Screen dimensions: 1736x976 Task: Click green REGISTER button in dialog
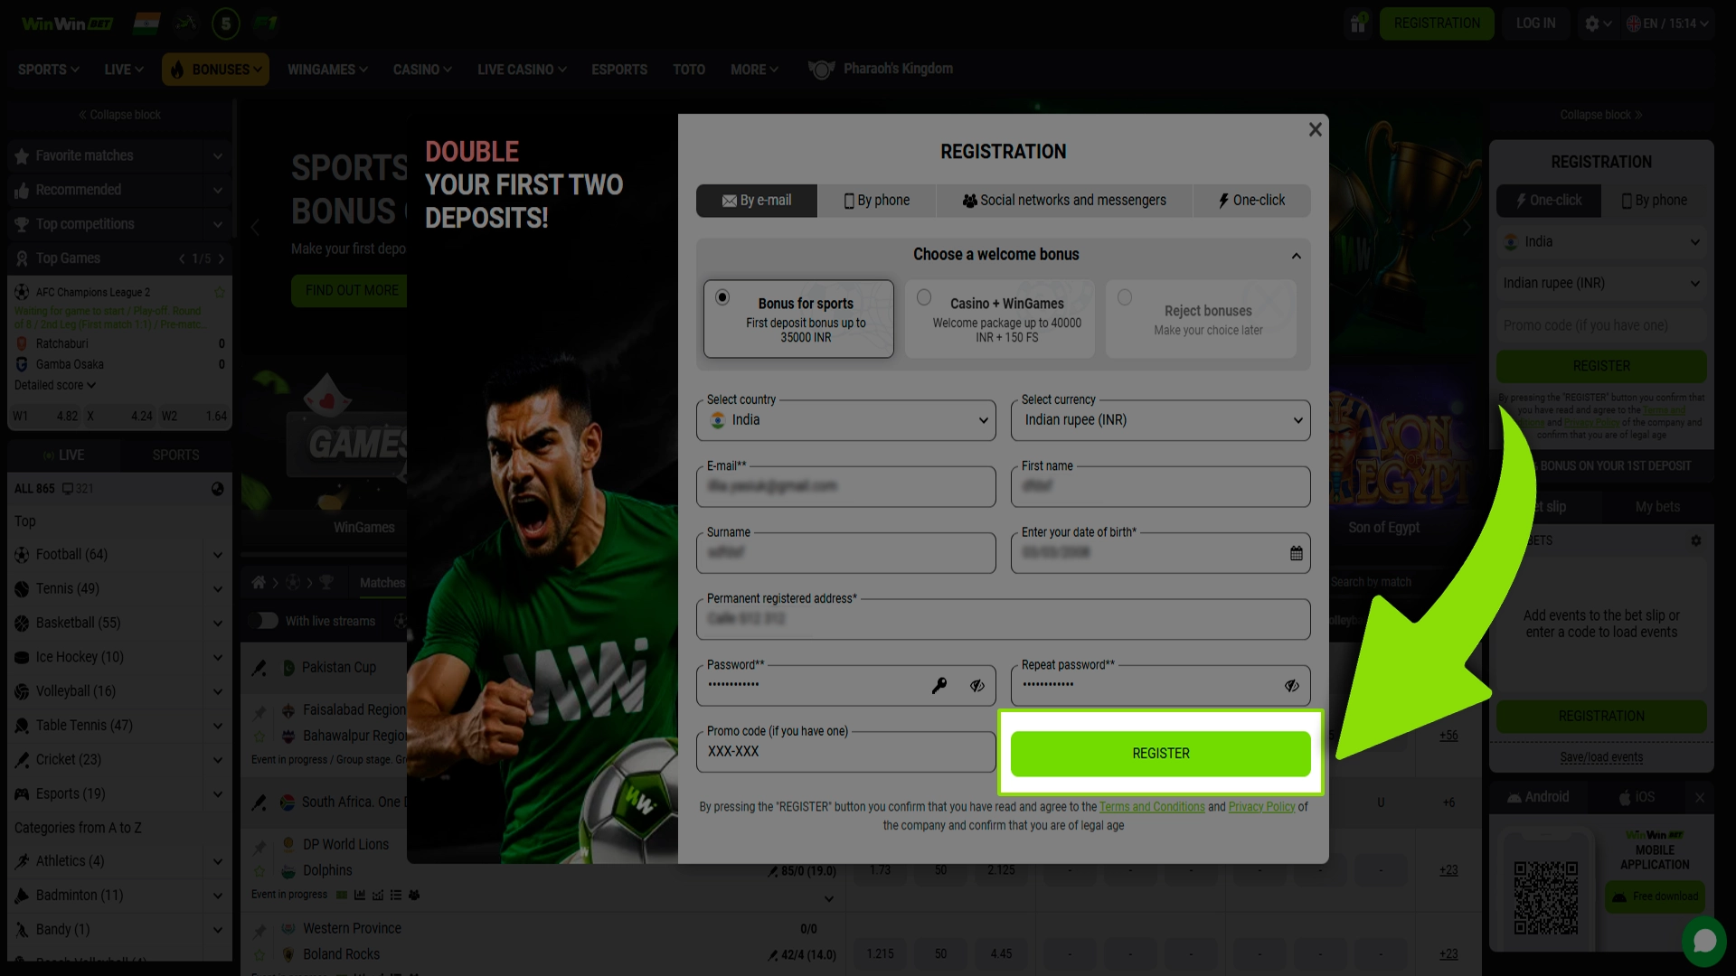pyautogui.click(x=1161, y=754)
